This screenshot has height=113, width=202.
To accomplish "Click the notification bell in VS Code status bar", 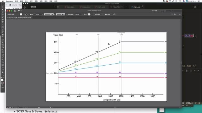I will [x=199, y=103].
